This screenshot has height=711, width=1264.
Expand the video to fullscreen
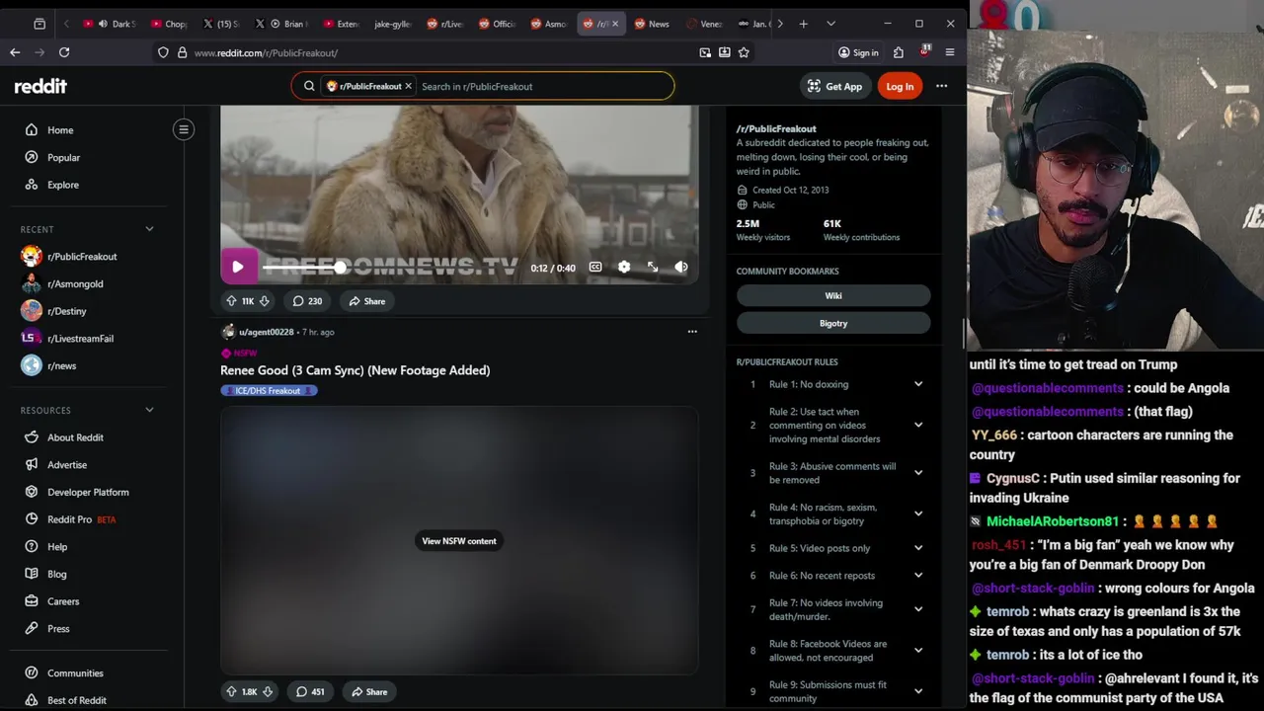point(653,267)
